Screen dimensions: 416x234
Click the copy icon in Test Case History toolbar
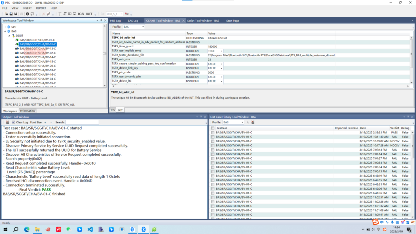pos(248,122)
